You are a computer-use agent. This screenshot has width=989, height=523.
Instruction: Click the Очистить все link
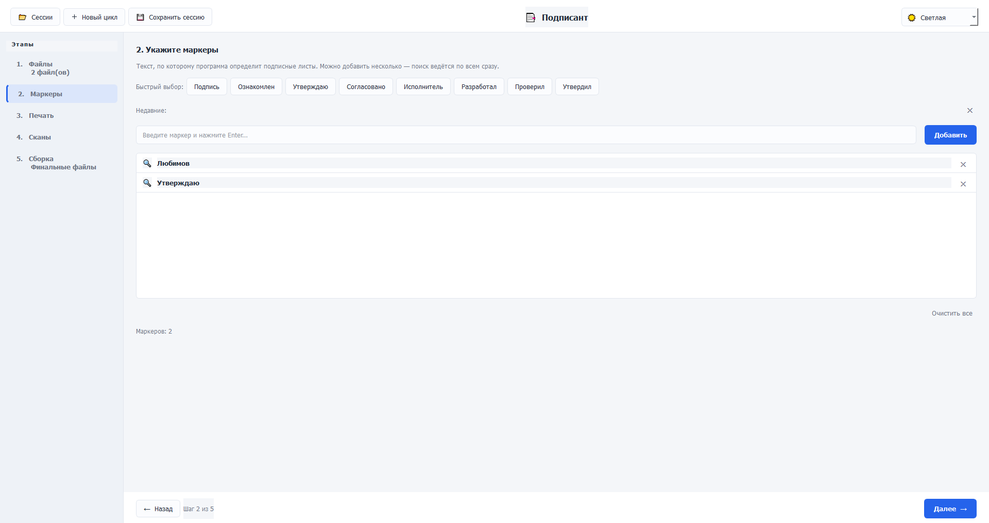(x=952, y=313)
